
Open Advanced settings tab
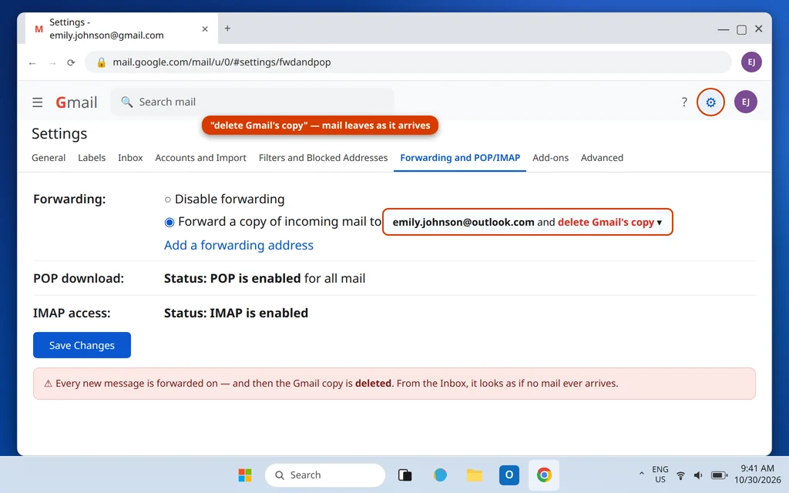pyautogui.click(x=602, y=157)
